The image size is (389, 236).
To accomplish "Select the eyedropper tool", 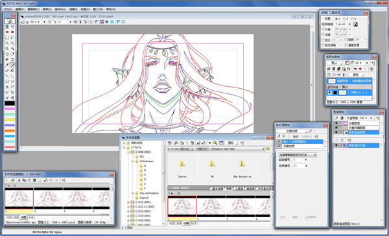I will [7, 65].
